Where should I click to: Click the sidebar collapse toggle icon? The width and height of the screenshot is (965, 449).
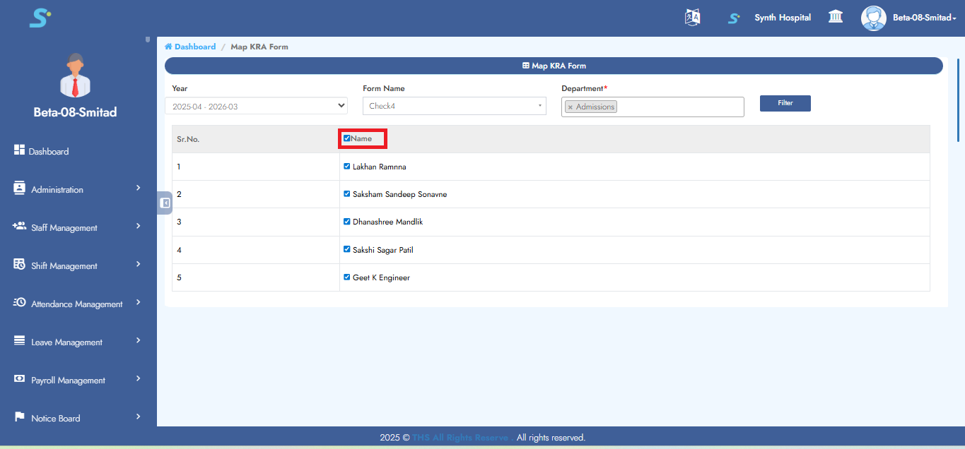[x=165, y=203]
